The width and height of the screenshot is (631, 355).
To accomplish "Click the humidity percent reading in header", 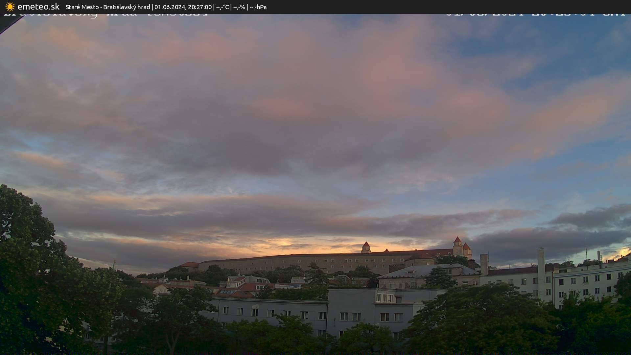I will point(239,7).
